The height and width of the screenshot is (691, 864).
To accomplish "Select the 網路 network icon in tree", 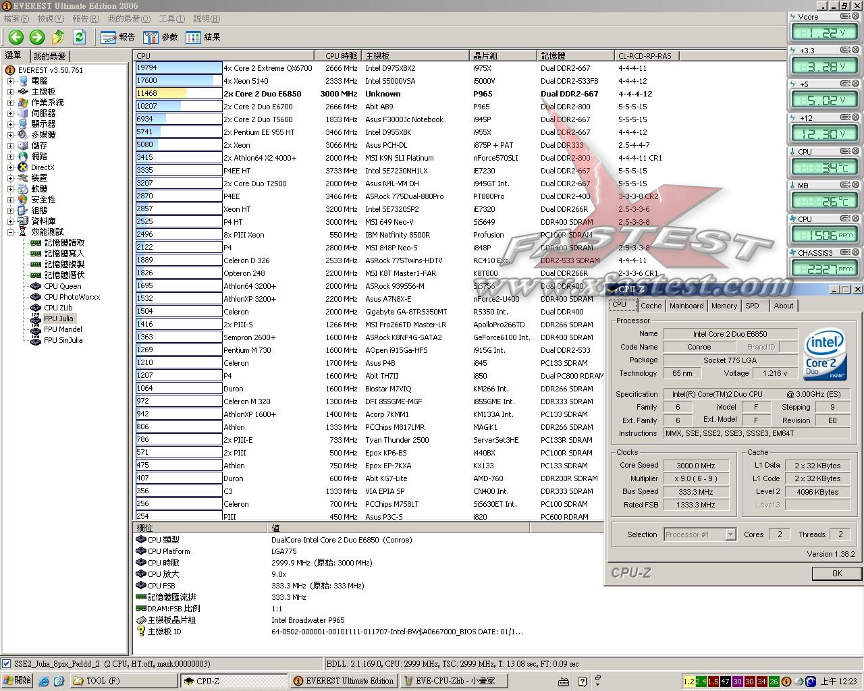I will click(23, 157).
